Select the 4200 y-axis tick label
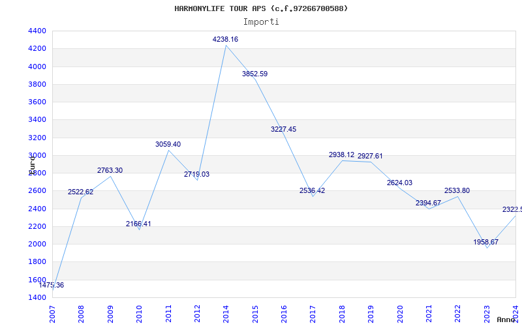 pos(37,48)
